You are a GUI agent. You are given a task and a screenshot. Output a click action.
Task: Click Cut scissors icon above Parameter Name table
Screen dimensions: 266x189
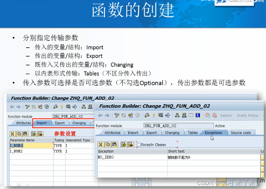[x=13, y=134]
